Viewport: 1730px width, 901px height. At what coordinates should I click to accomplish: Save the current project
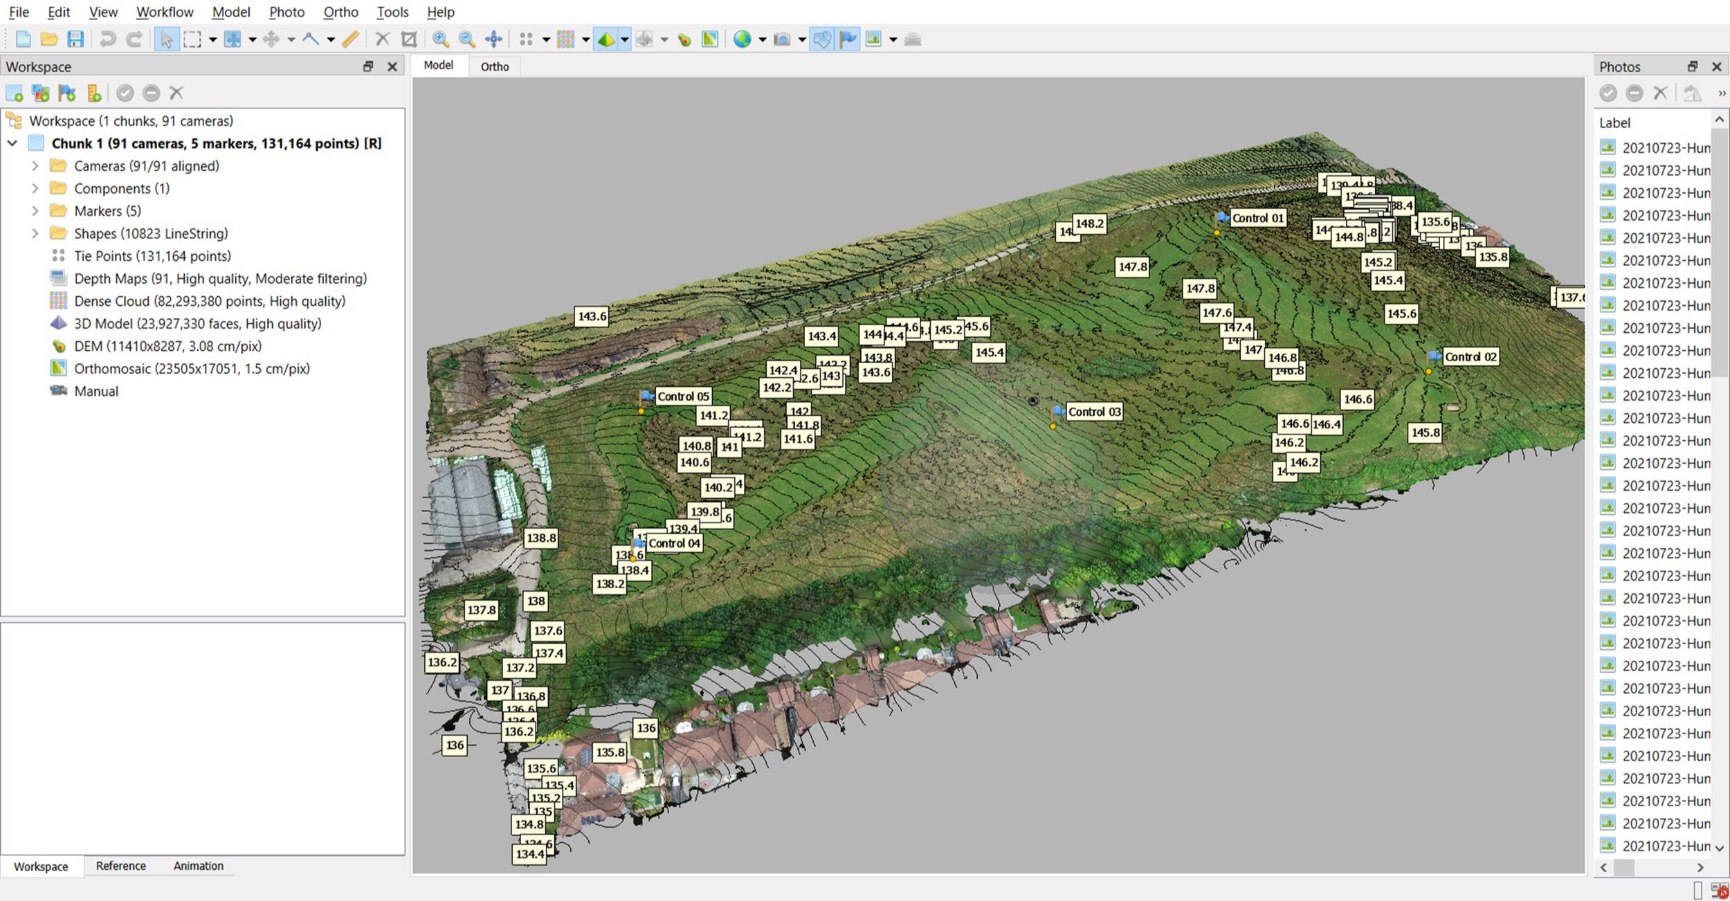[75, 39]
